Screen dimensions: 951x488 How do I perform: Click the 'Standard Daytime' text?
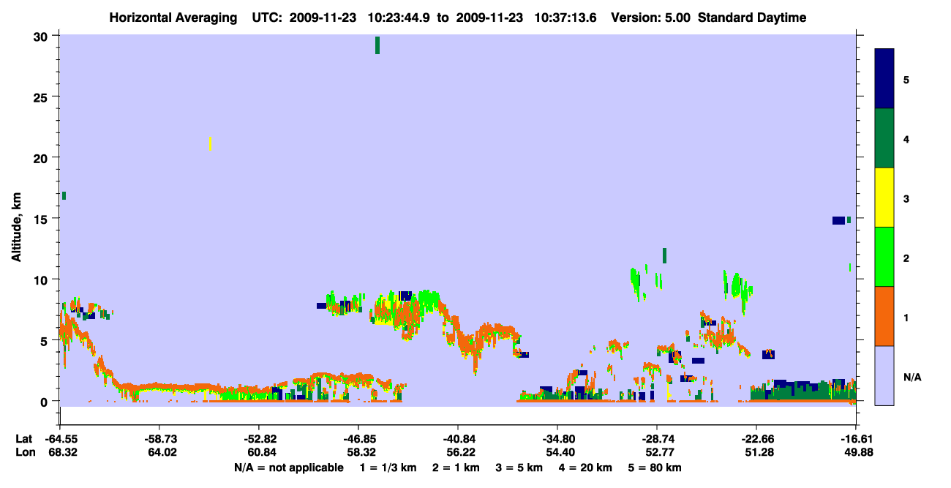pyautogui.click(x=752, y=18)
